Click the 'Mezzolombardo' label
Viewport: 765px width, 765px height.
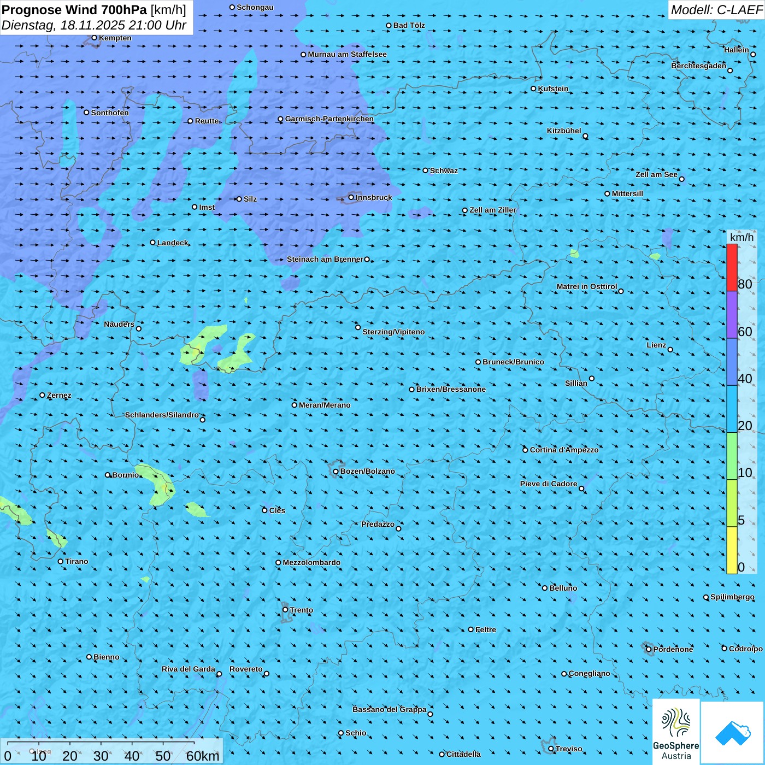coord(311,562)
